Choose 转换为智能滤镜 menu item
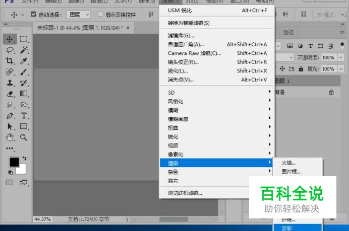Image resolution: width=349 pixels, height=231 pixels. coord(217,23)
